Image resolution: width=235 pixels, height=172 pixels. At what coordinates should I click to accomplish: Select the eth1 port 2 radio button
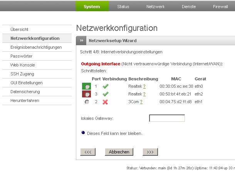point(87,102)
